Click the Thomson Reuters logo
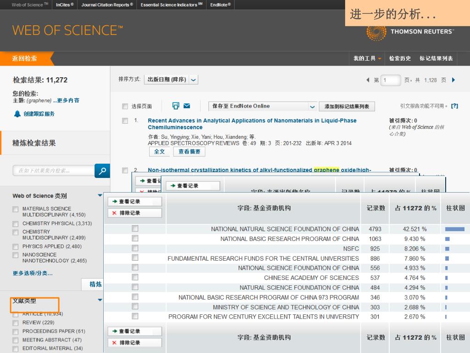Screen dimensions: 470x353 410,32
